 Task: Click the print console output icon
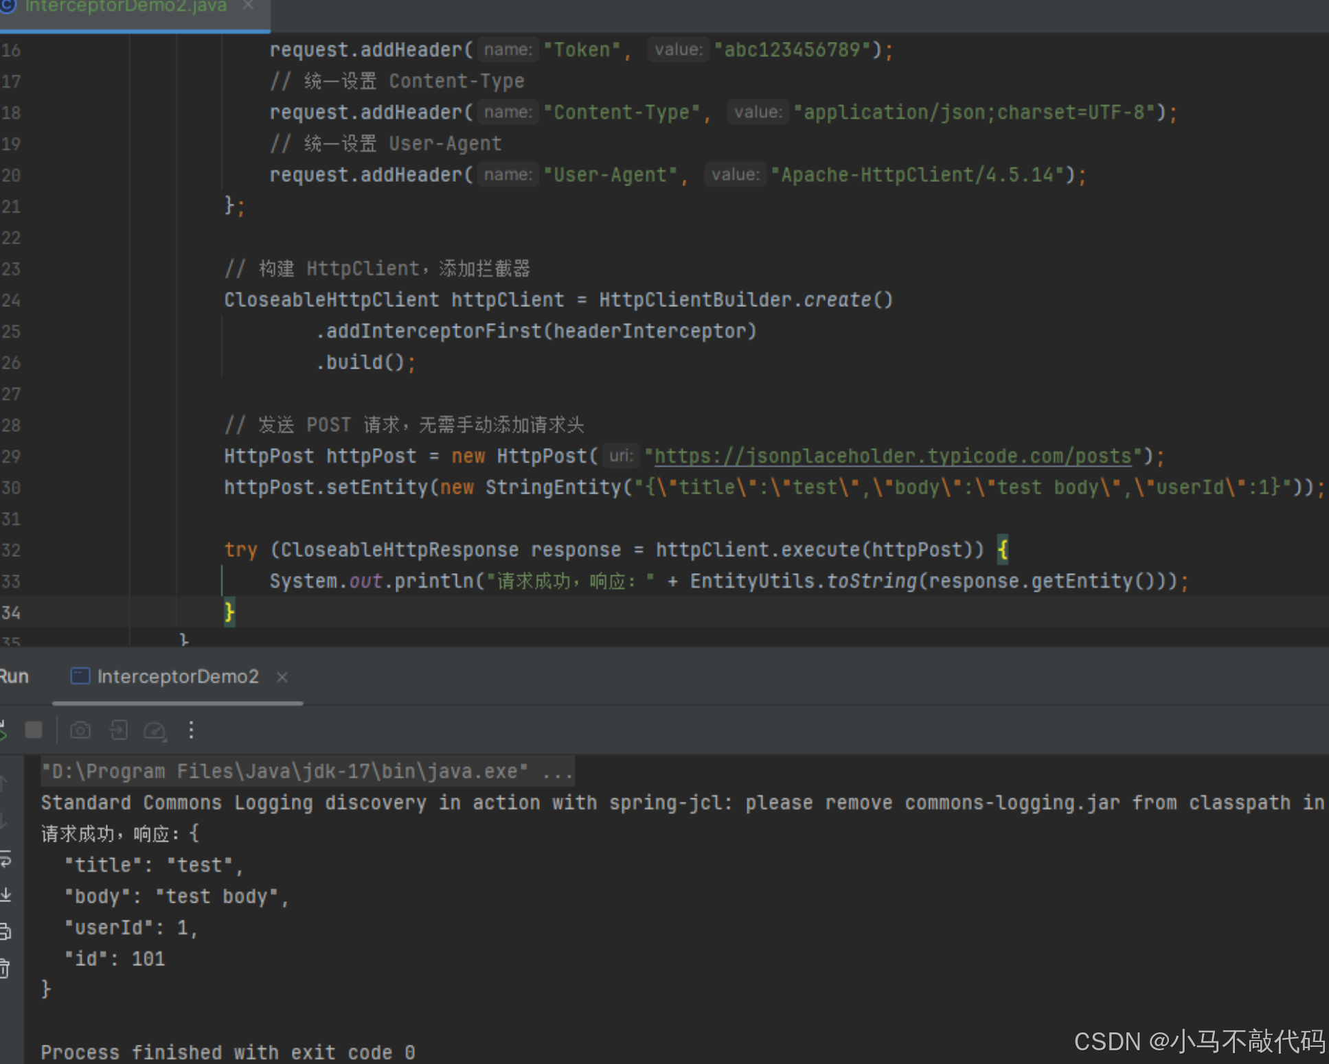coord(5,932)
